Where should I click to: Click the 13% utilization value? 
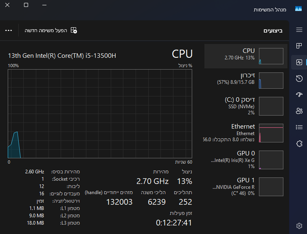coord(184,181)
